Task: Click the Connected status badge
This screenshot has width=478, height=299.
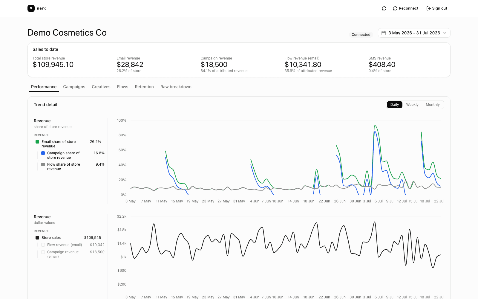Action: (361, 35)
